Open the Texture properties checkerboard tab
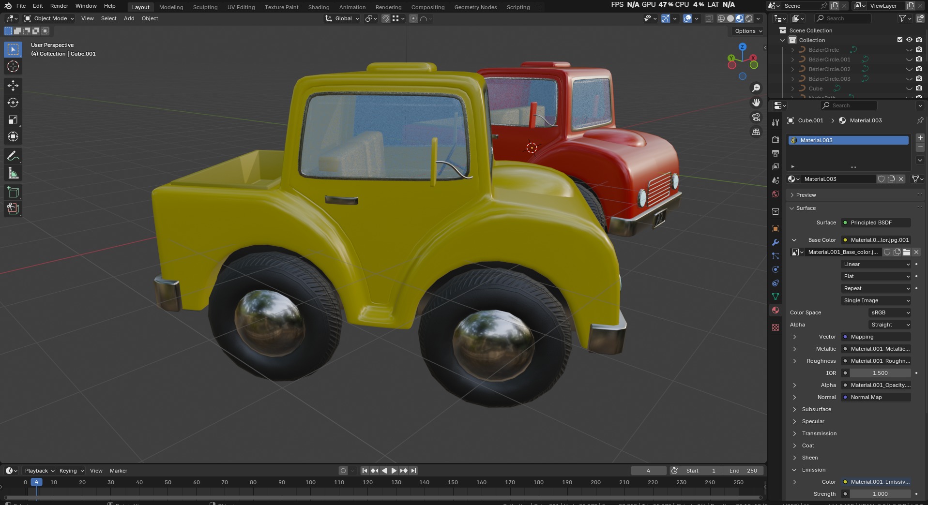This screenshot has width=928, height=505. [776, 327]
